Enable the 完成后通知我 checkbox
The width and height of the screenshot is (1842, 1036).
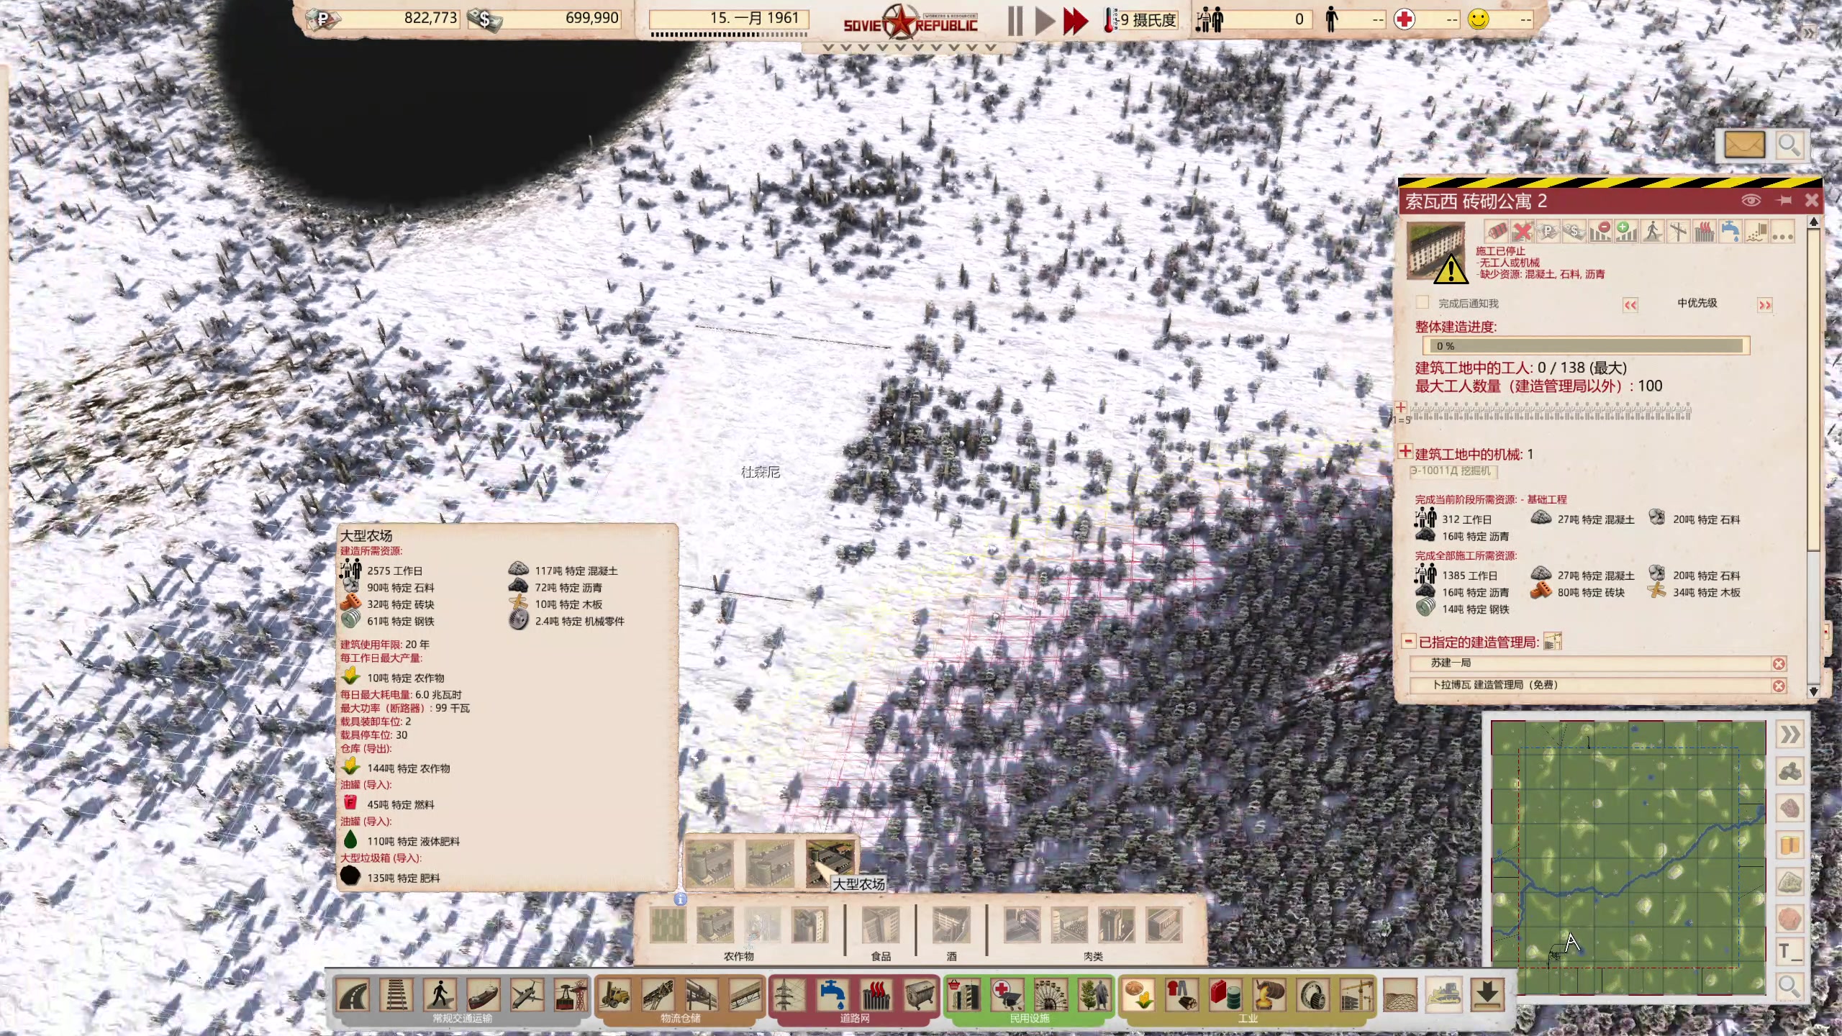point(1423,303)
